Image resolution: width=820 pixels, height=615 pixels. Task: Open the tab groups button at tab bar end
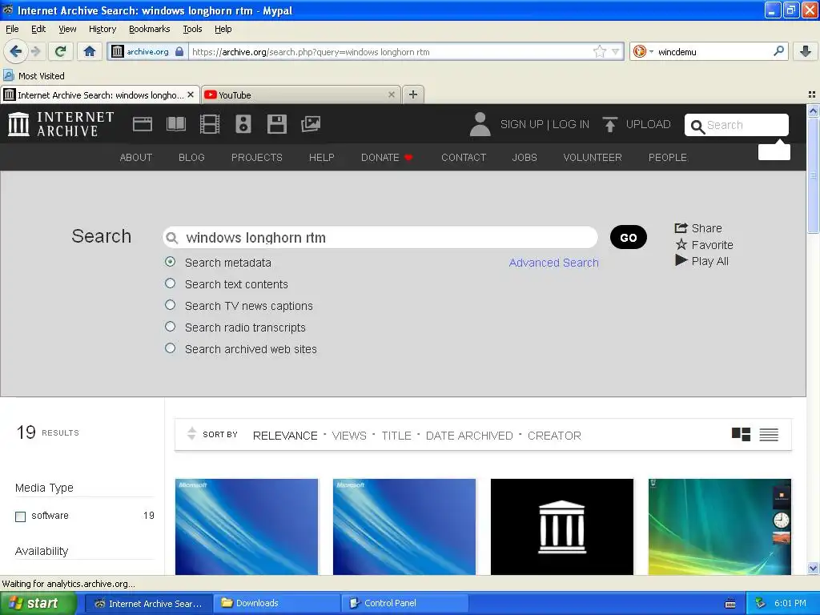pos(812,94)
